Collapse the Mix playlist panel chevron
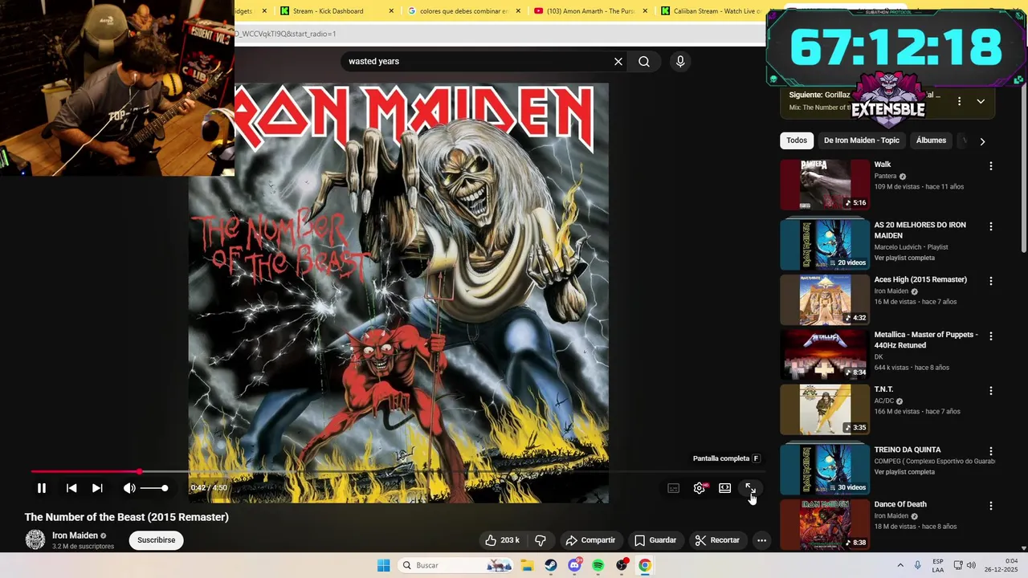 pos(981,101)
